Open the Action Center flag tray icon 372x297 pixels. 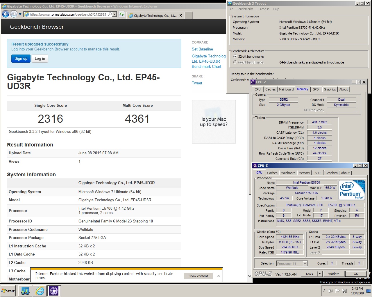(337, 291)
